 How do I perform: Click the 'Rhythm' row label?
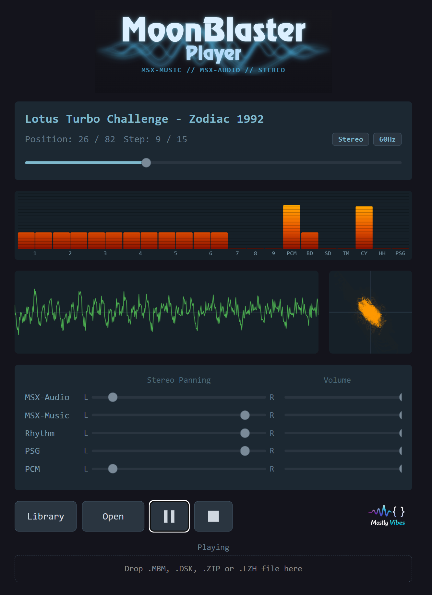40,434
